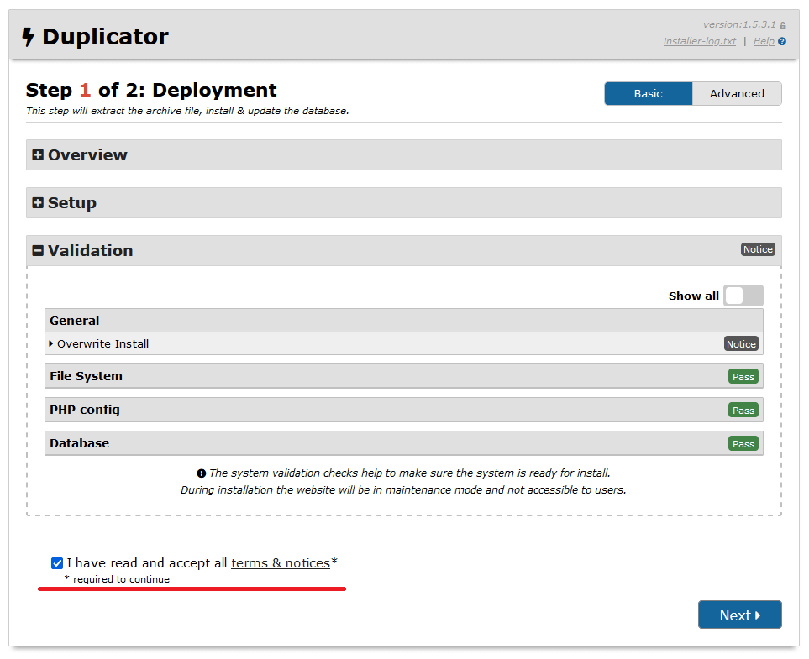The image size is (809, 659).
Task: Open the terms & notices link
Action: [x=281, y=563]
